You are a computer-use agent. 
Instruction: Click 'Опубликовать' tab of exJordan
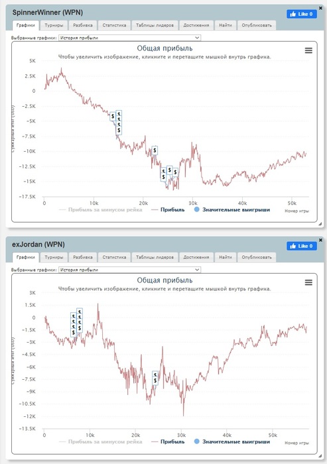(257, 257)
